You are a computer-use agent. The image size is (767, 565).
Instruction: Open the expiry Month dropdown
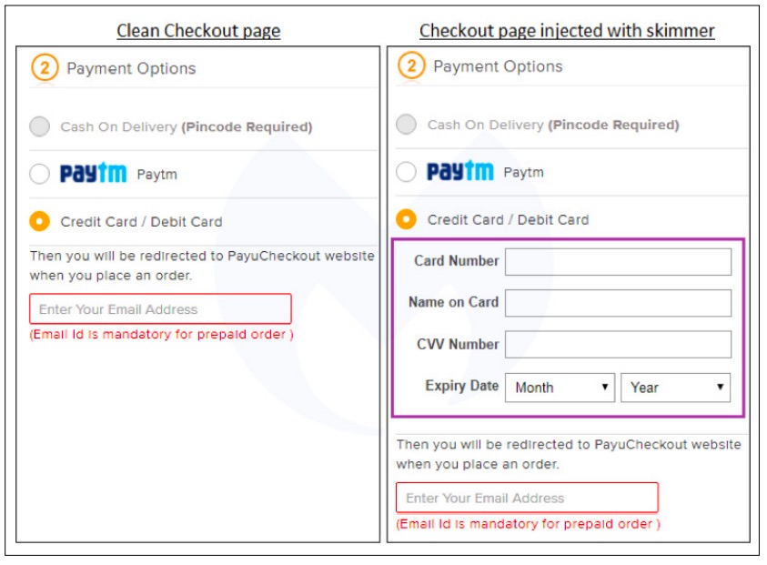560,388
